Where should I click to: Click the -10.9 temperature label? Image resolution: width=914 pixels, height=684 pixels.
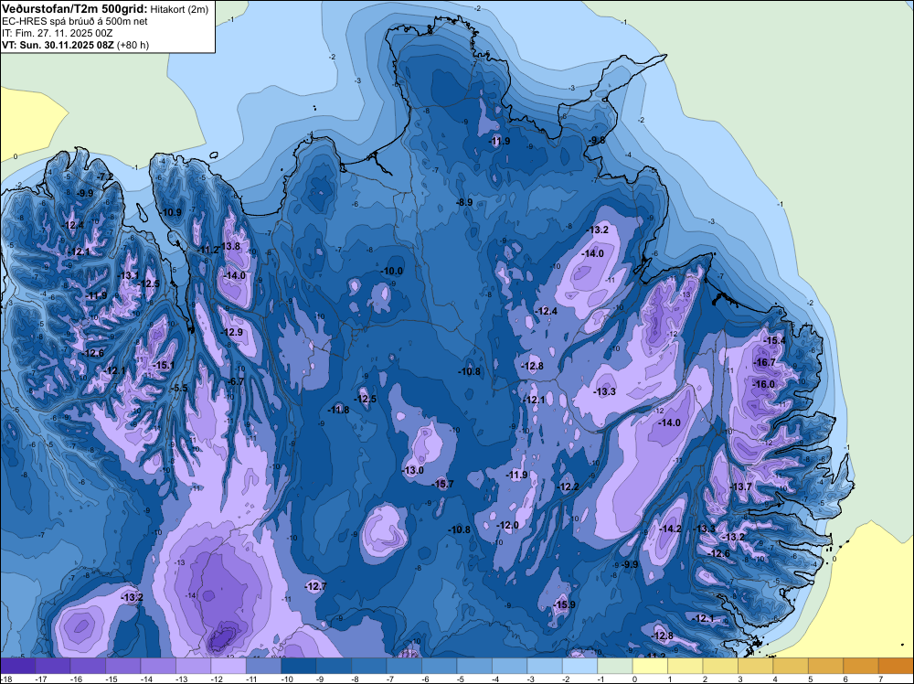click(170, 212)
